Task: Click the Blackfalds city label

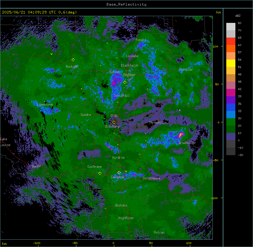Action: [129, 65]
